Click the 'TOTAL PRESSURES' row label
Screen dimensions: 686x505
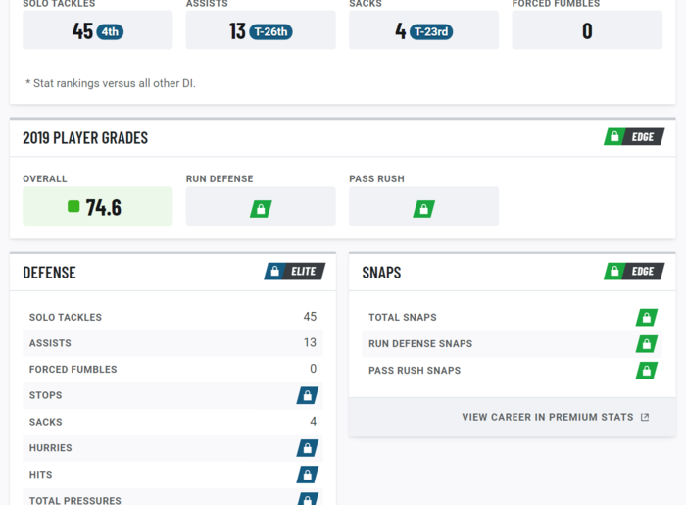(75, 501)
